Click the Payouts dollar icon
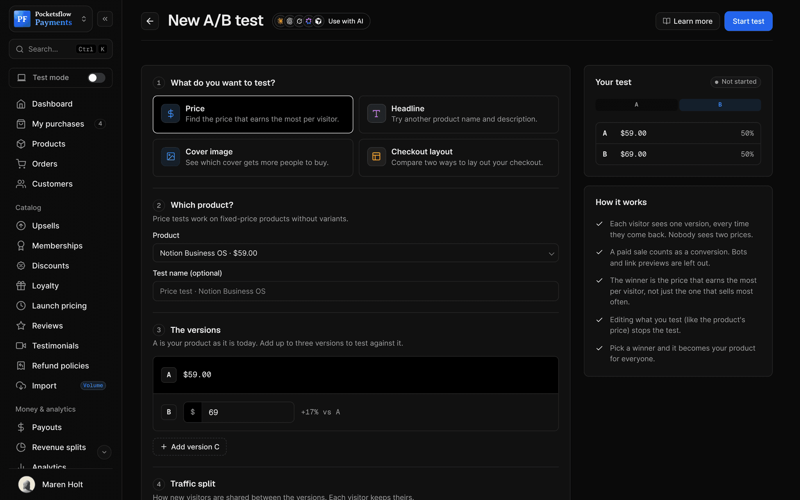This screenshot has width=800, height=500. click(x=21, y=427)
